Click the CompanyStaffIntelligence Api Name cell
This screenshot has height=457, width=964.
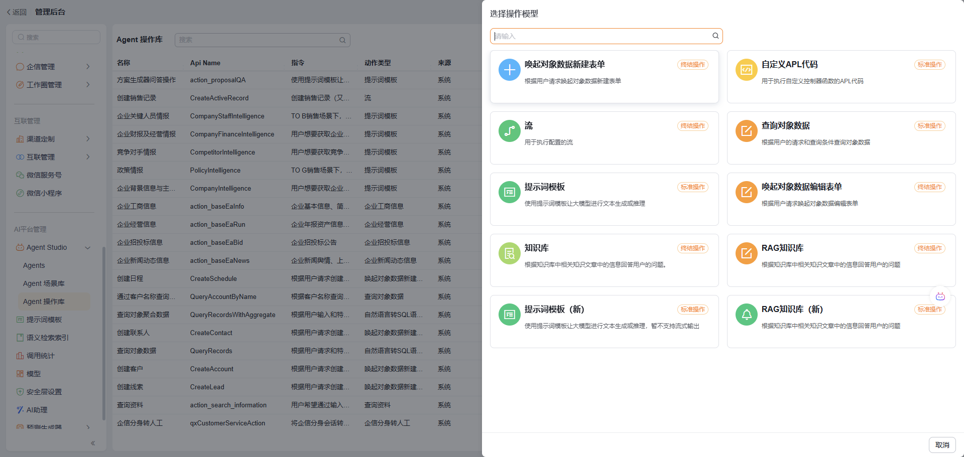click(227, 116)
